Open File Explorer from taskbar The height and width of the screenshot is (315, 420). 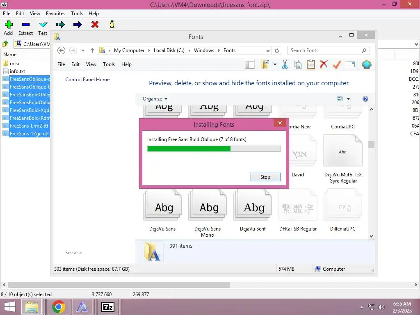(32, 307)
